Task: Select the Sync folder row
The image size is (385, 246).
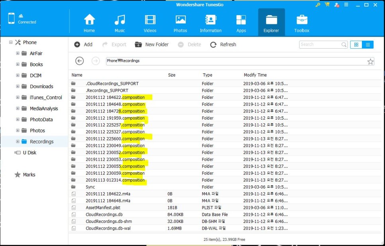Action: pyautogui.click(x=224, y=187)
